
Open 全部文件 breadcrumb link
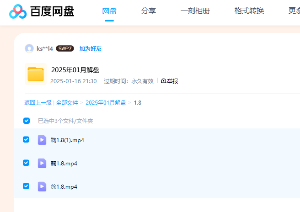pos(67,103)
